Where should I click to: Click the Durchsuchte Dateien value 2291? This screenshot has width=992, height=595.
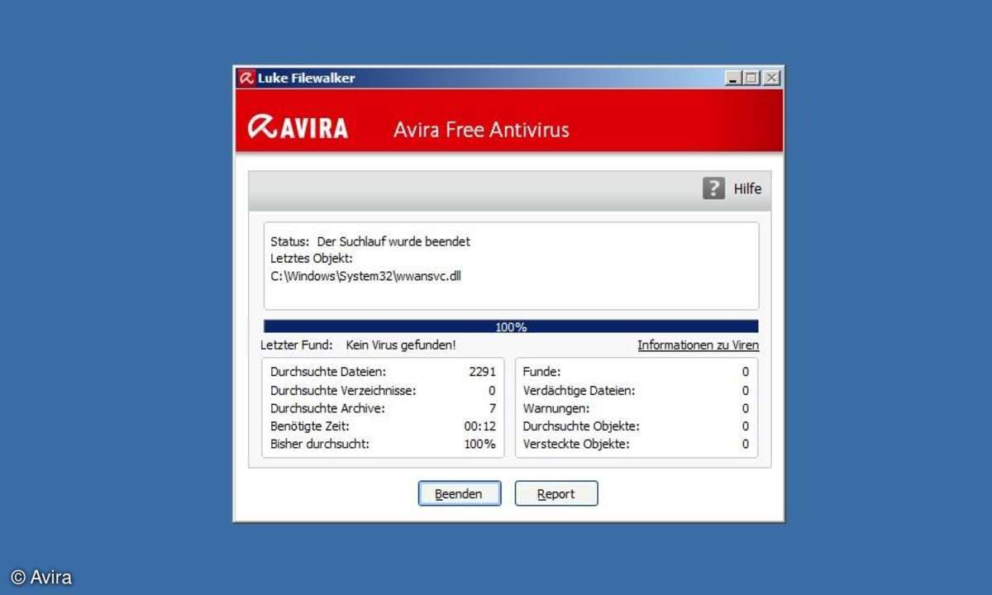(482, 373)
